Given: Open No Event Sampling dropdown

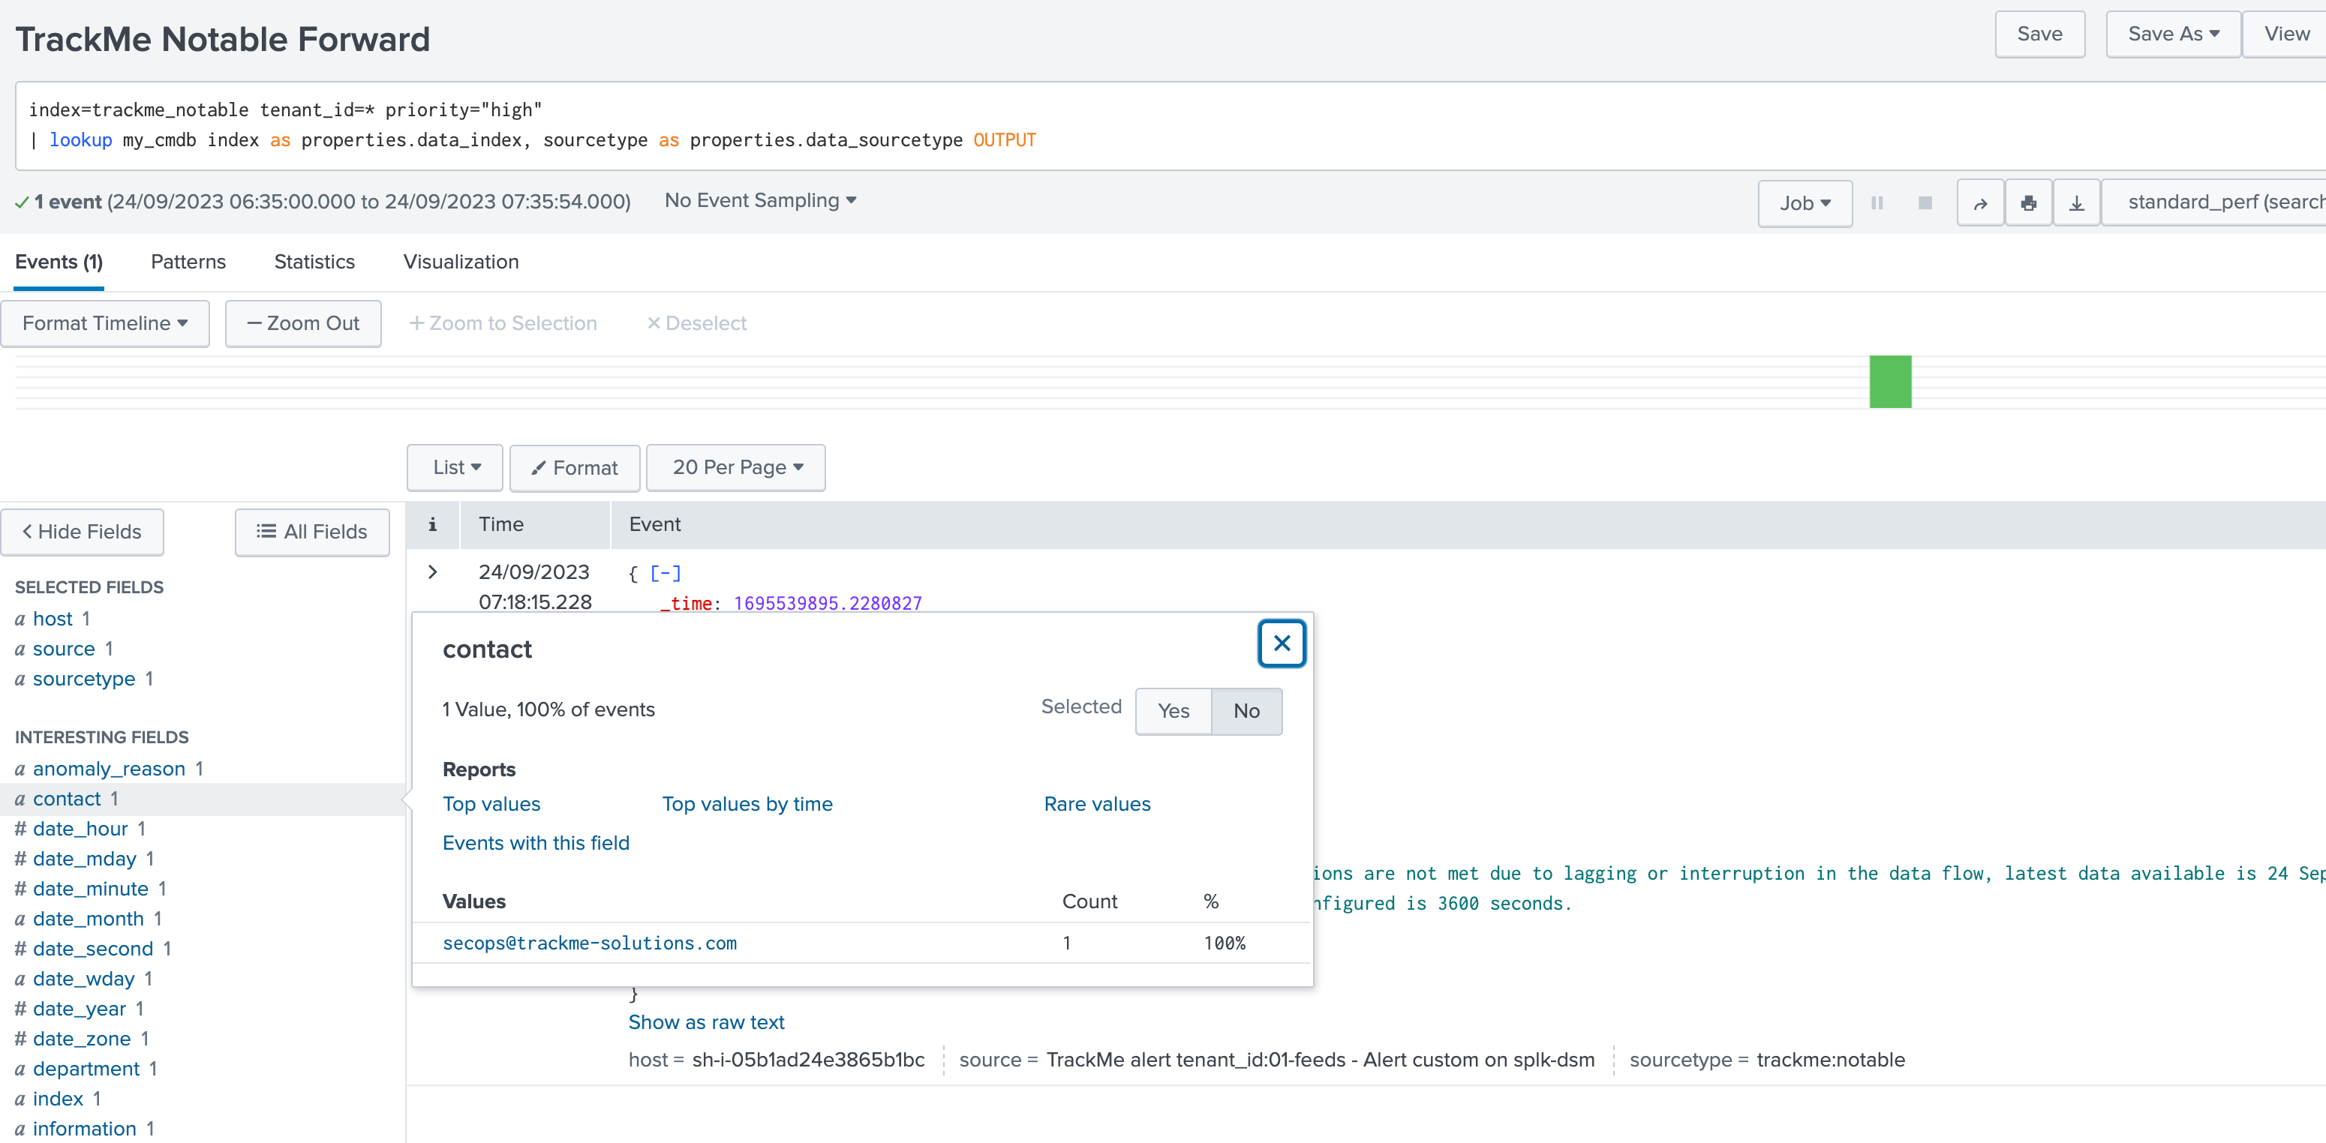Looking at the screenshot, I should click(x=759, y=200).
